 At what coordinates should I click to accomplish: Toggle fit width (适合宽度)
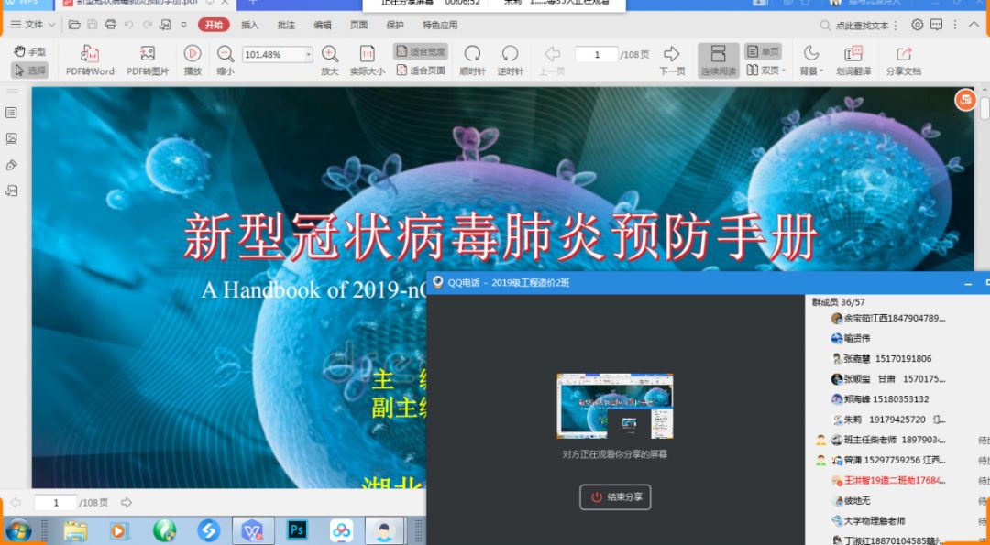(x=421, y=51)
